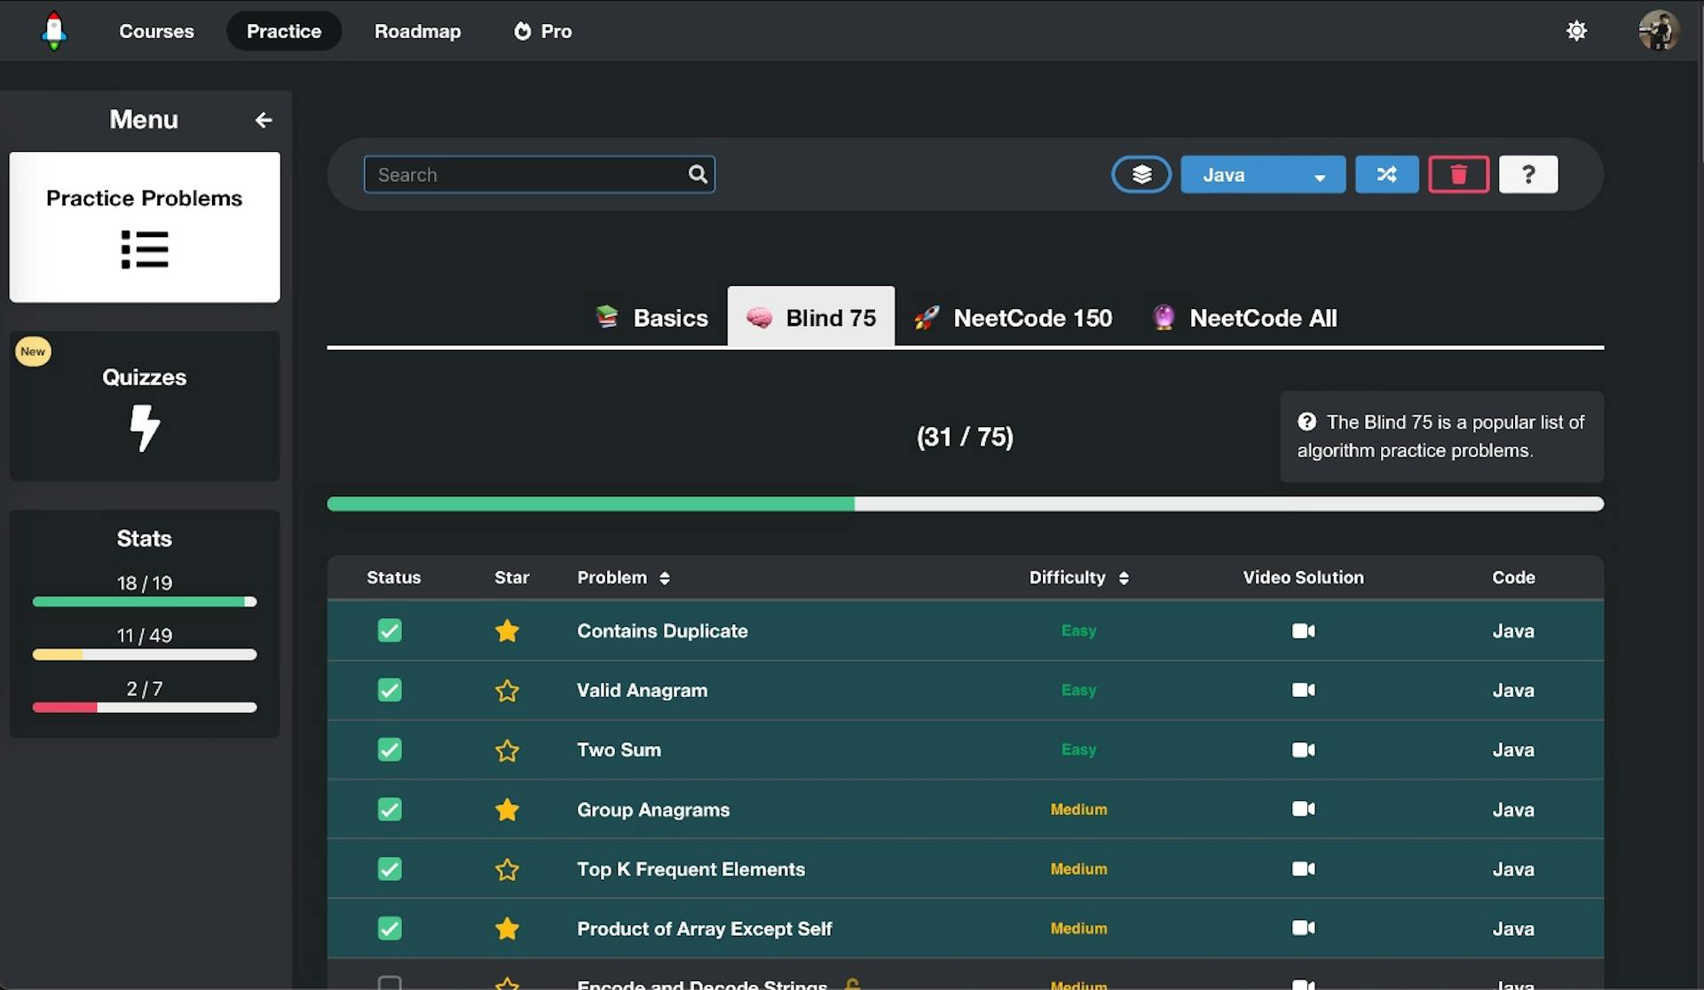The image size is (1704, 990).
Task: Sort by Problem column arrows
Action: (x=665, y=578)
